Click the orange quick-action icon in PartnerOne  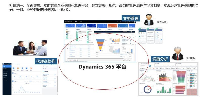pyautogui.click(x=18, y=68)
